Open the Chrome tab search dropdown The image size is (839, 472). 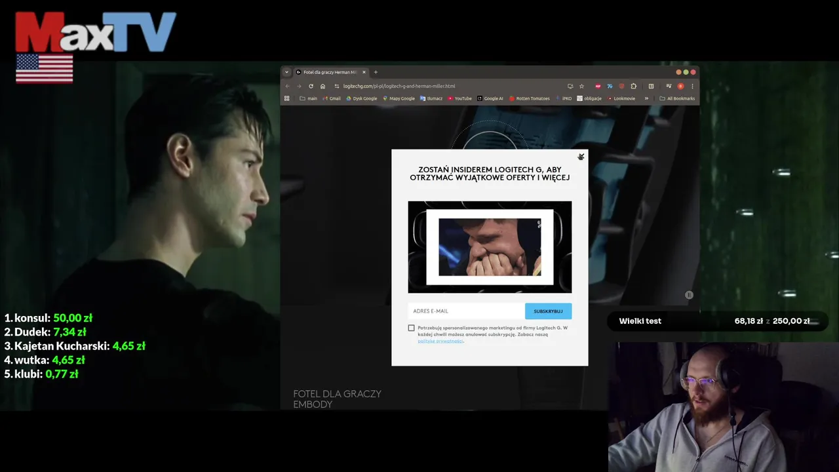point(286,72)
